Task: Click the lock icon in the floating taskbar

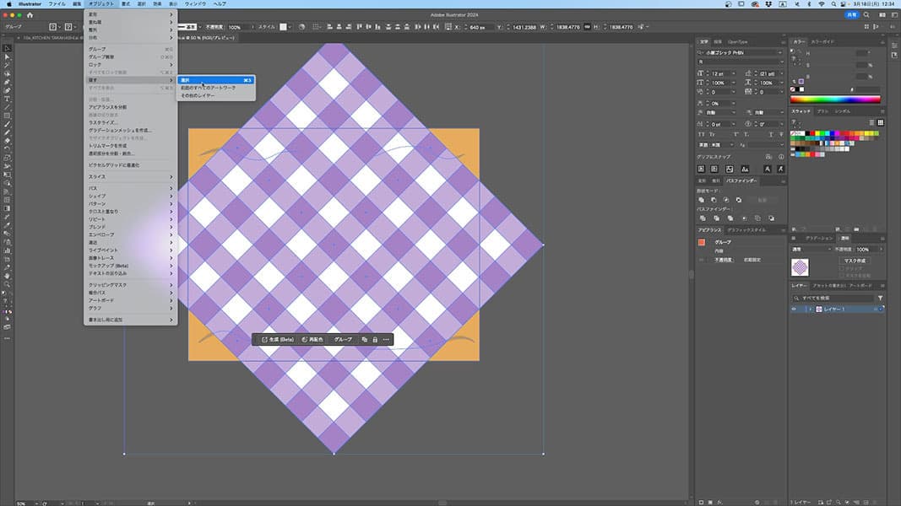Action: point(375,339)
